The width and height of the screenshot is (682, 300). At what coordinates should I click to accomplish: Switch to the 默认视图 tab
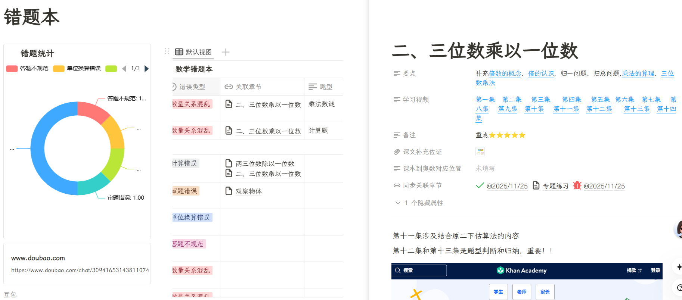tap(193, 52)
